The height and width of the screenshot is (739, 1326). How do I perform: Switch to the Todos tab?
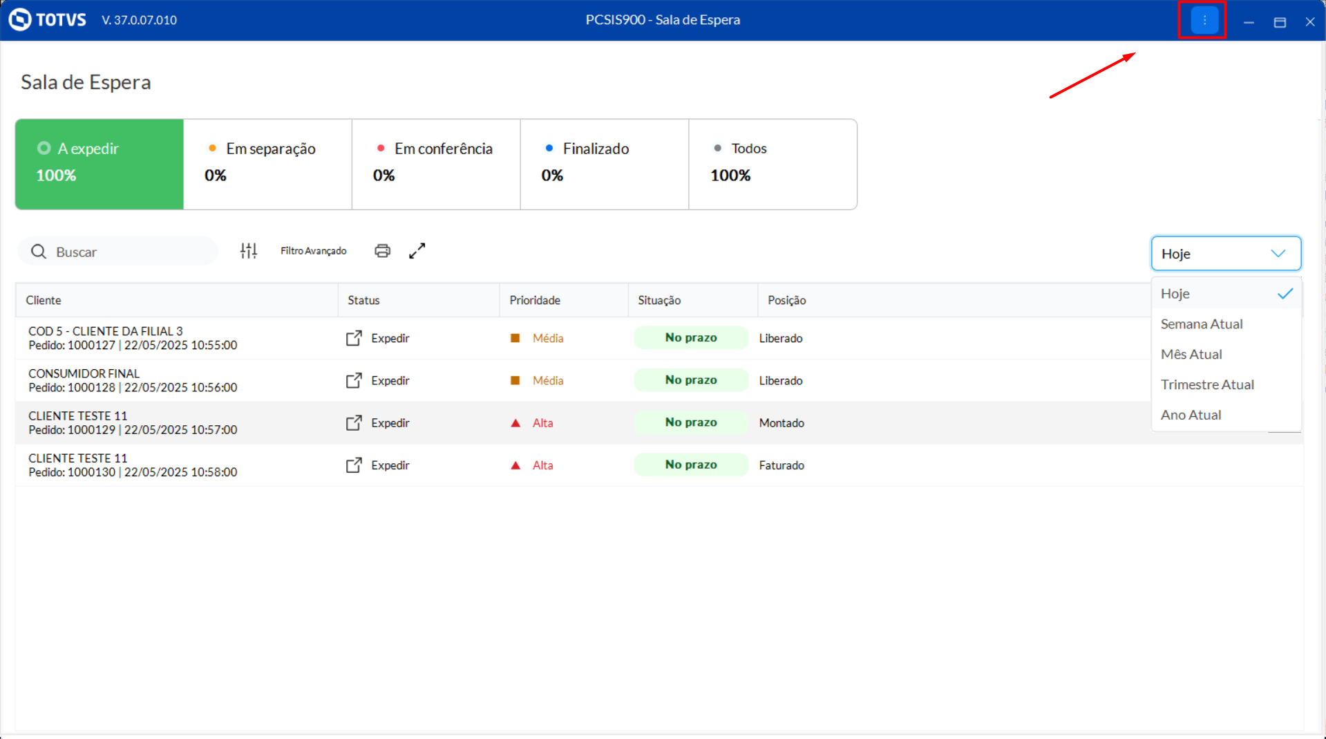773,164
